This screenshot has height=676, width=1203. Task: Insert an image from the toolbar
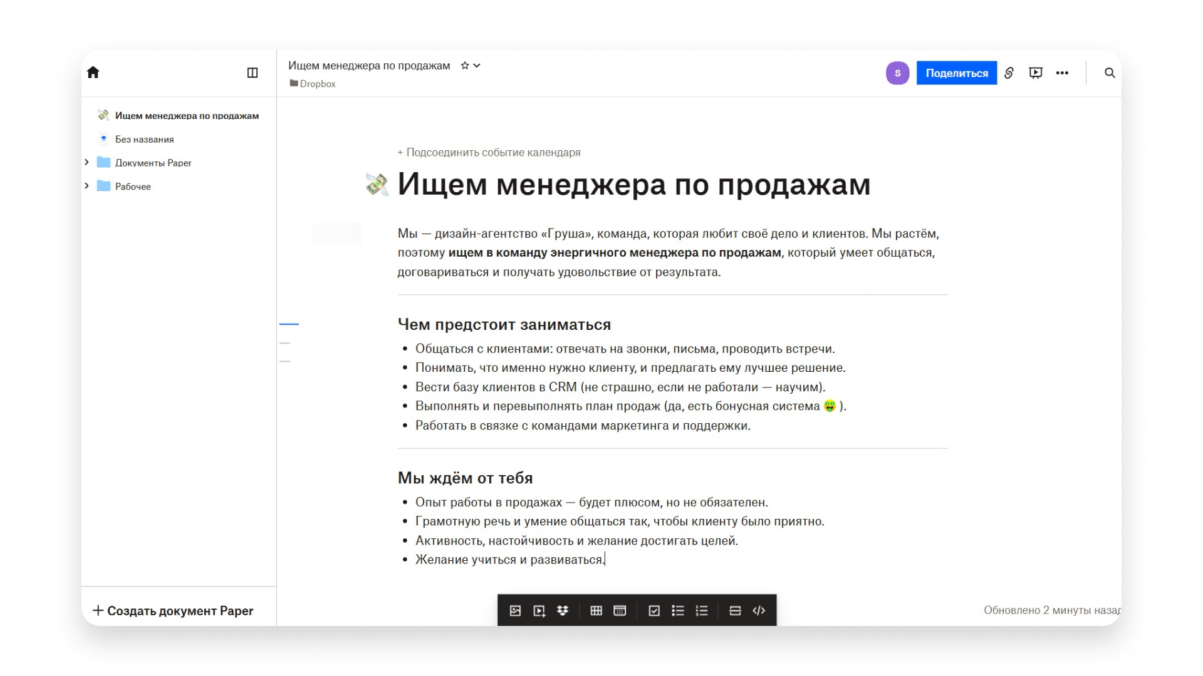pyautogui.click(x=515, y=611)
